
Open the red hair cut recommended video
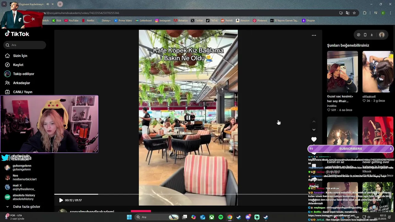point(343,72)
